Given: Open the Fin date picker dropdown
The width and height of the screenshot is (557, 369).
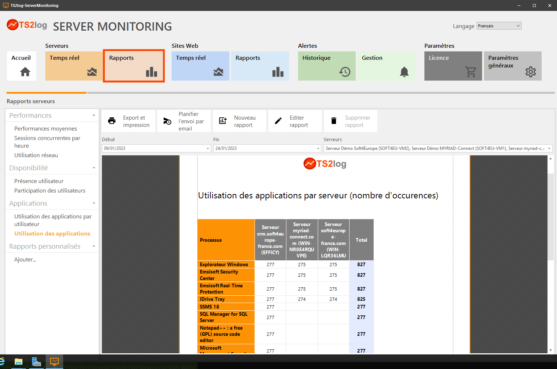Looking at the screenshot, I should pyautogui.click(x=318, y=148).
